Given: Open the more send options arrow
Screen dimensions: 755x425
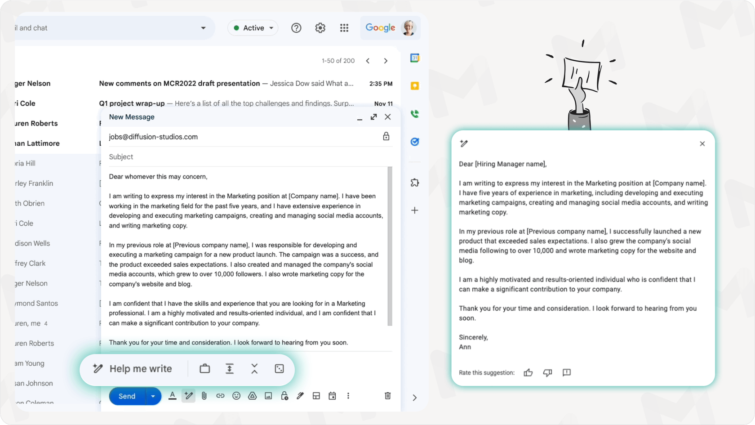Looking at the screenshot, I should click(x=153, y=396).
